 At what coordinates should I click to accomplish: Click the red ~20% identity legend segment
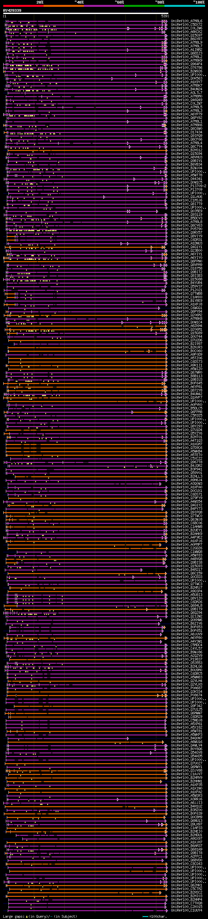(x=23, y=6)
